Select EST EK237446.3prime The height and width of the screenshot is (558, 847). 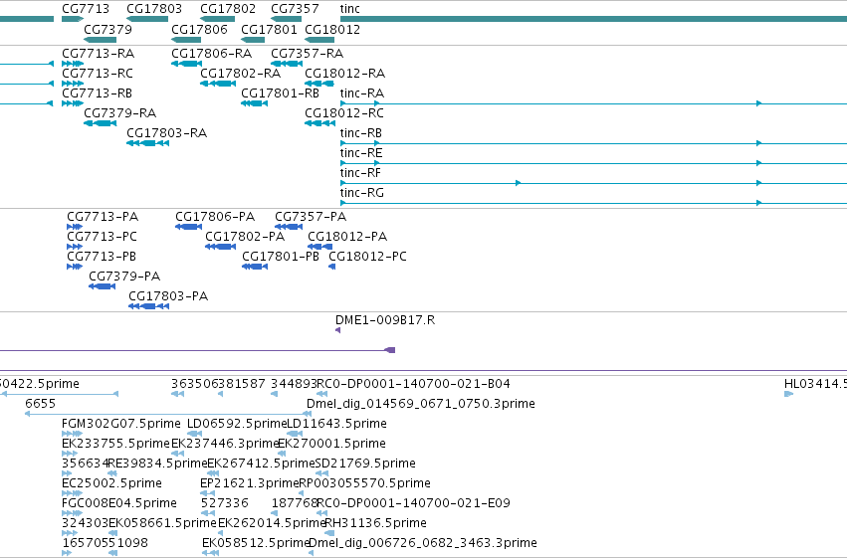click(178, 454)
